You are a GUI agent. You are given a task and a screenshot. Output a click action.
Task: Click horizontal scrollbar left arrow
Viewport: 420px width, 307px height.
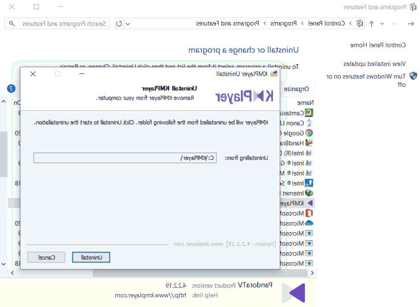click(x=13, y=273)
